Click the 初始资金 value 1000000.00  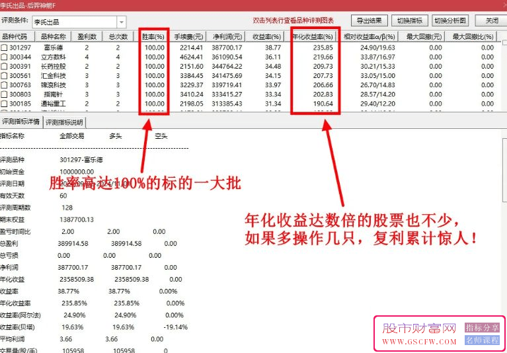[77, 172]
